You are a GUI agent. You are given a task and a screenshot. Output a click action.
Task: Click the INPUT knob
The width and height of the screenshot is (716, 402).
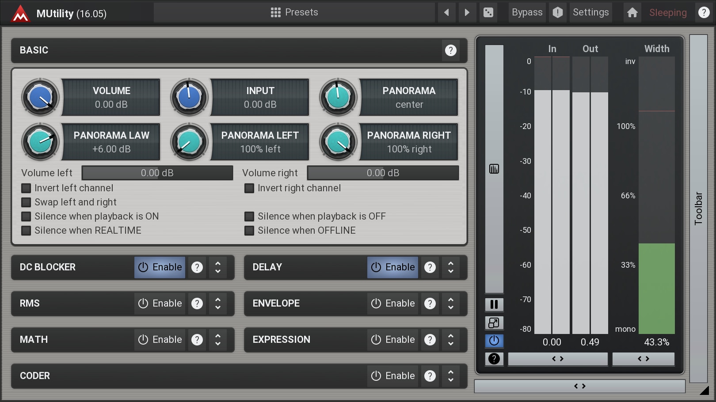(189, 97)
